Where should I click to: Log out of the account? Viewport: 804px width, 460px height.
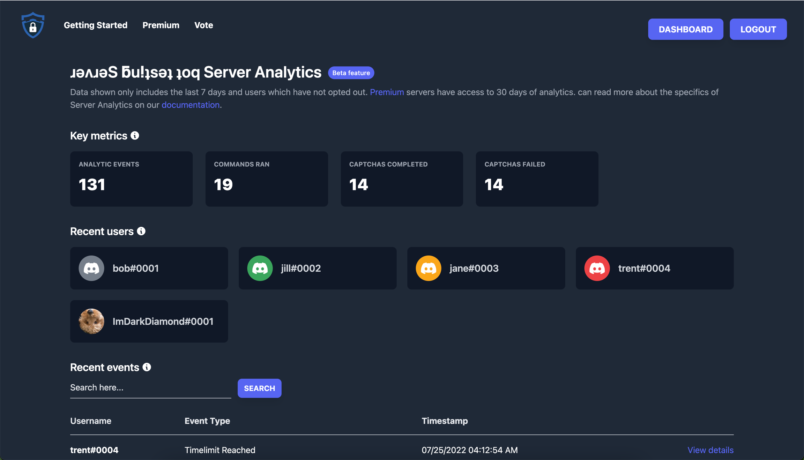click(x=758, y=29)
